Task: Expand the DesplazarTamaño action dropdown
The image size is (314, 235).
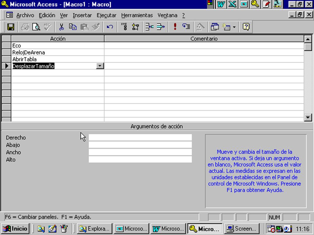Action: click(100, 66)
